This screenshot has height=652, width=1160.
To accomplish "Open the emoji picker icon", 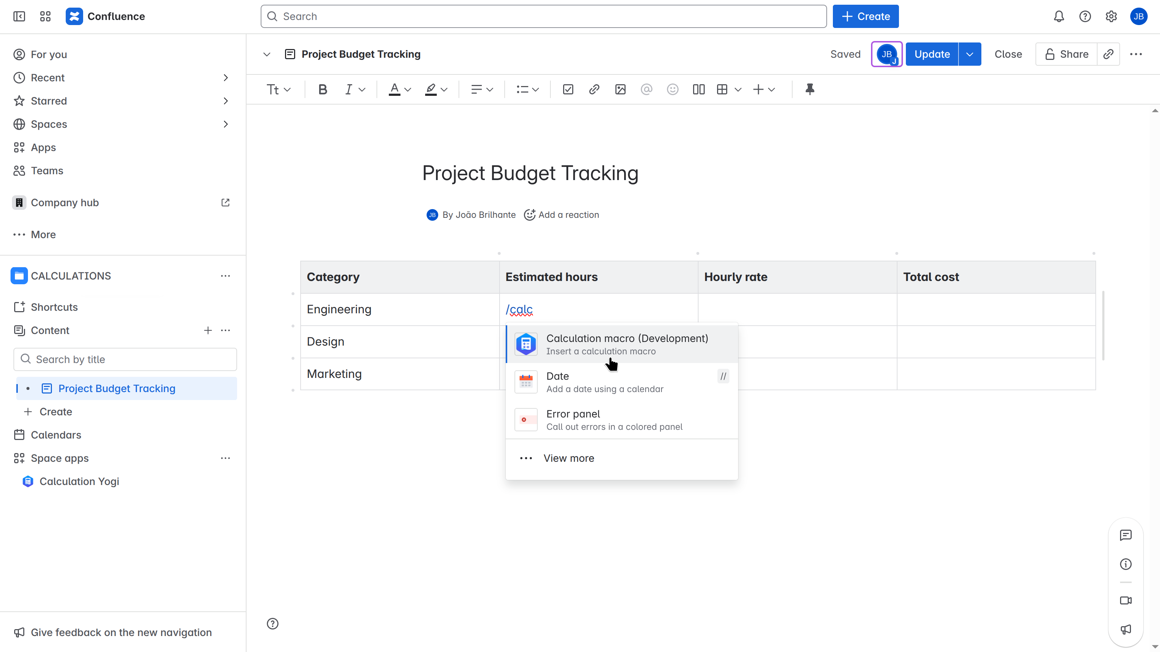I will (672, 90).
